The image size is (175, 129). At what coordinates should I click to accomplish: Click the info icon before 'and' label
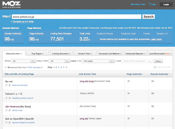point(116,61)
